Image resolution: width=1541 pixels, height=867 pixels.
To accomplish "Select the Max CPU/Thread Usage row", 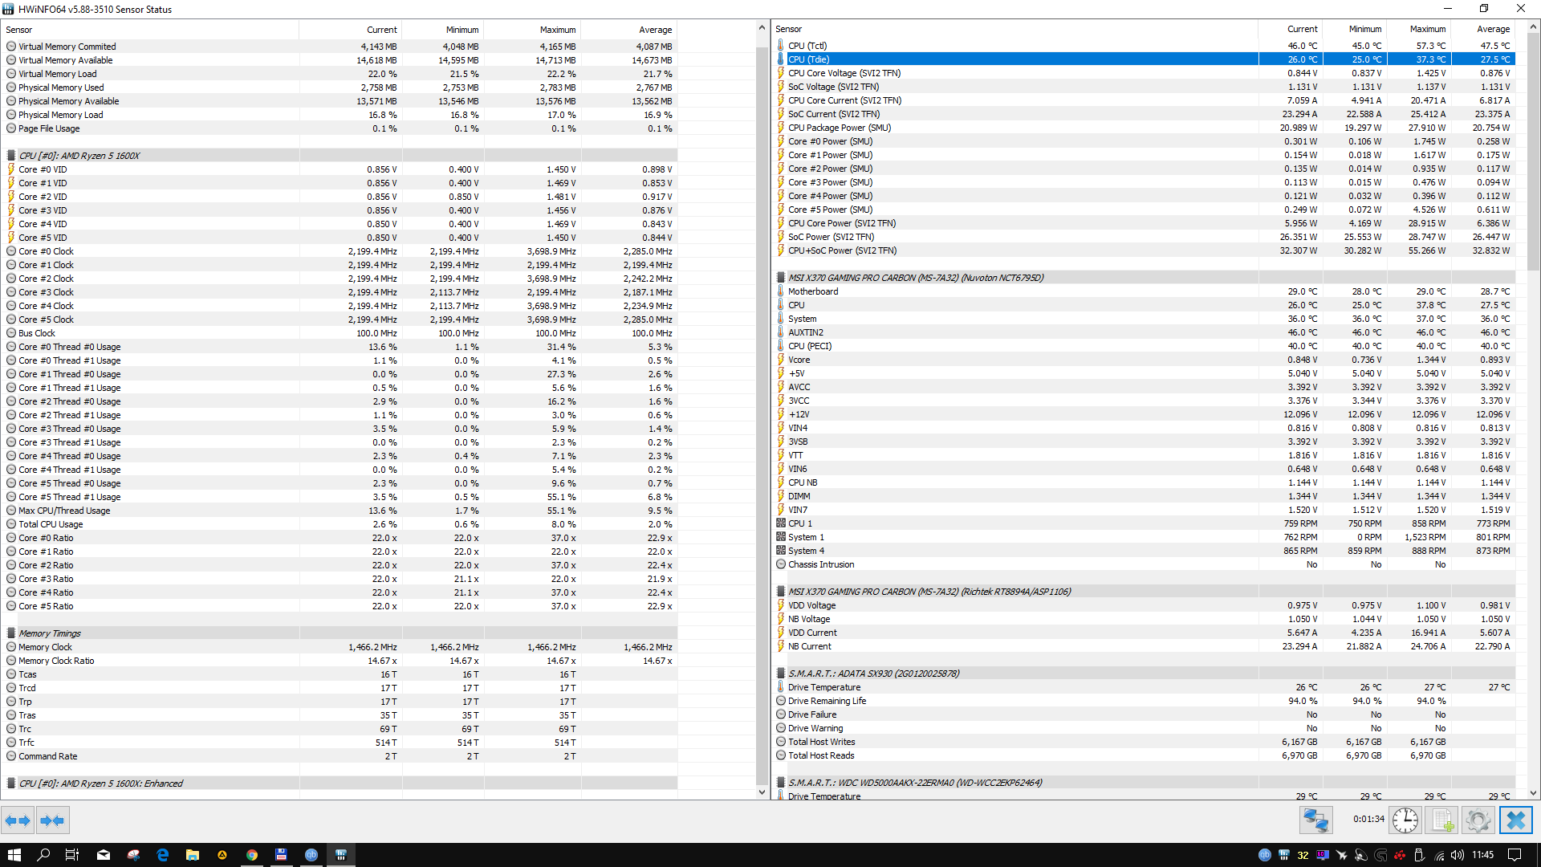I will click(x=340, y=511).
